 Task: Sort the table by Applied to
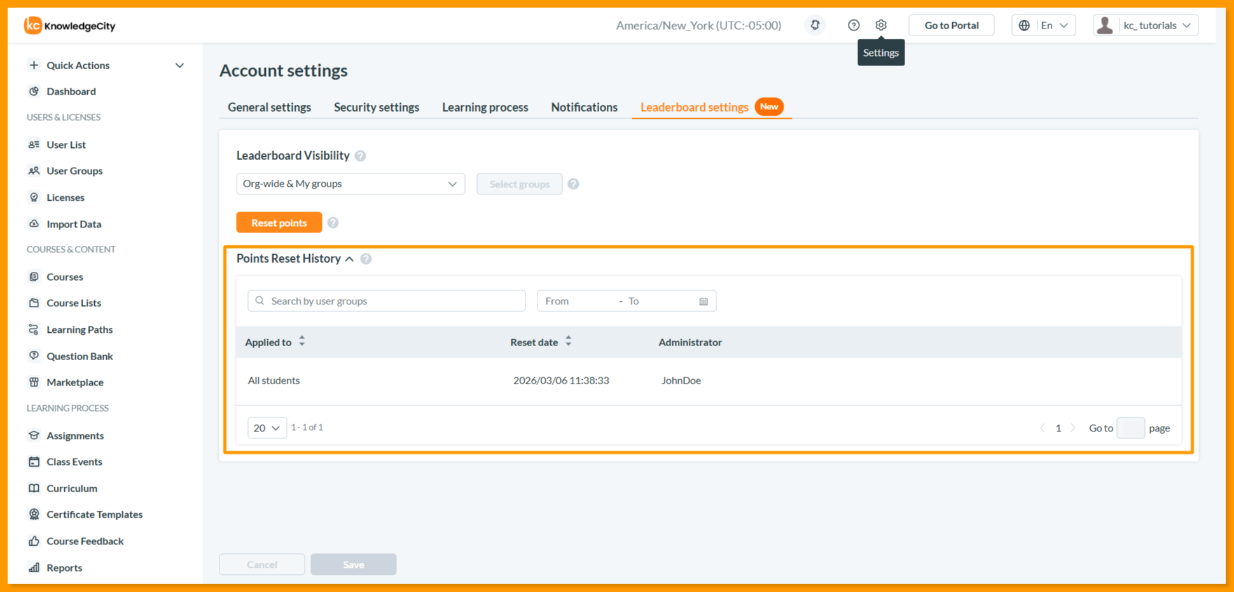pyautogui.click(x=302, y=342)
